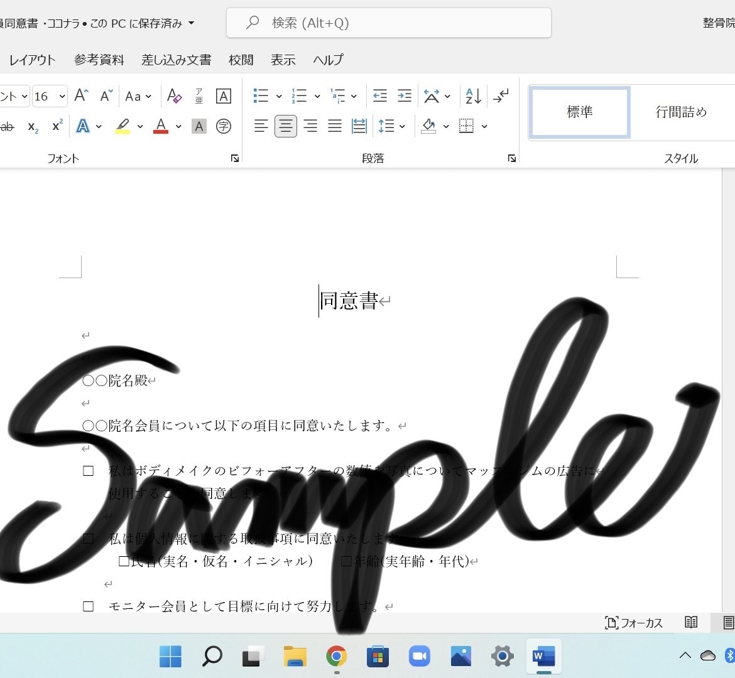The image size is (735, 678).
Task: Click the Decrease Font Size icon
Action: [x=106, y=96]
